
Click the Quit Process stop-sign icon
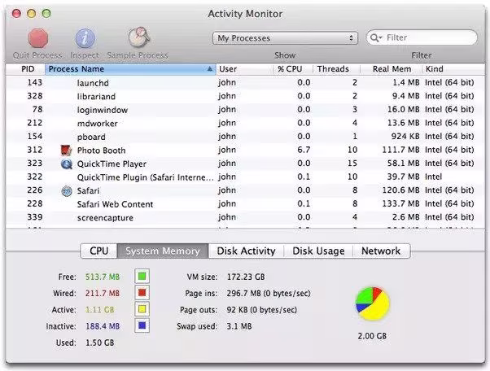click(x=37, y=38)
